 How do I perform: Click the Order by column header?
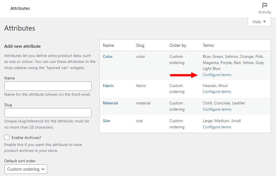click(178, 45)
